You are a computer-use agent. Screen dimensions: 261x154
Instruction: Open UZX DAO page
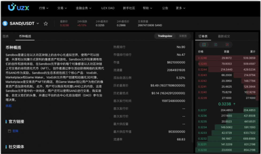pyautogui.click(x=108, y=8)
